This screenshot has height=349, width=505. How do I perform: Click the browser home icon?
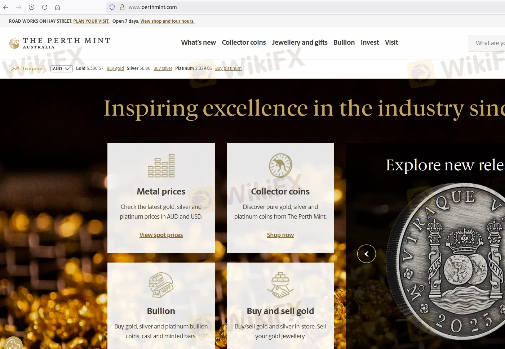(x=57, y=7)
